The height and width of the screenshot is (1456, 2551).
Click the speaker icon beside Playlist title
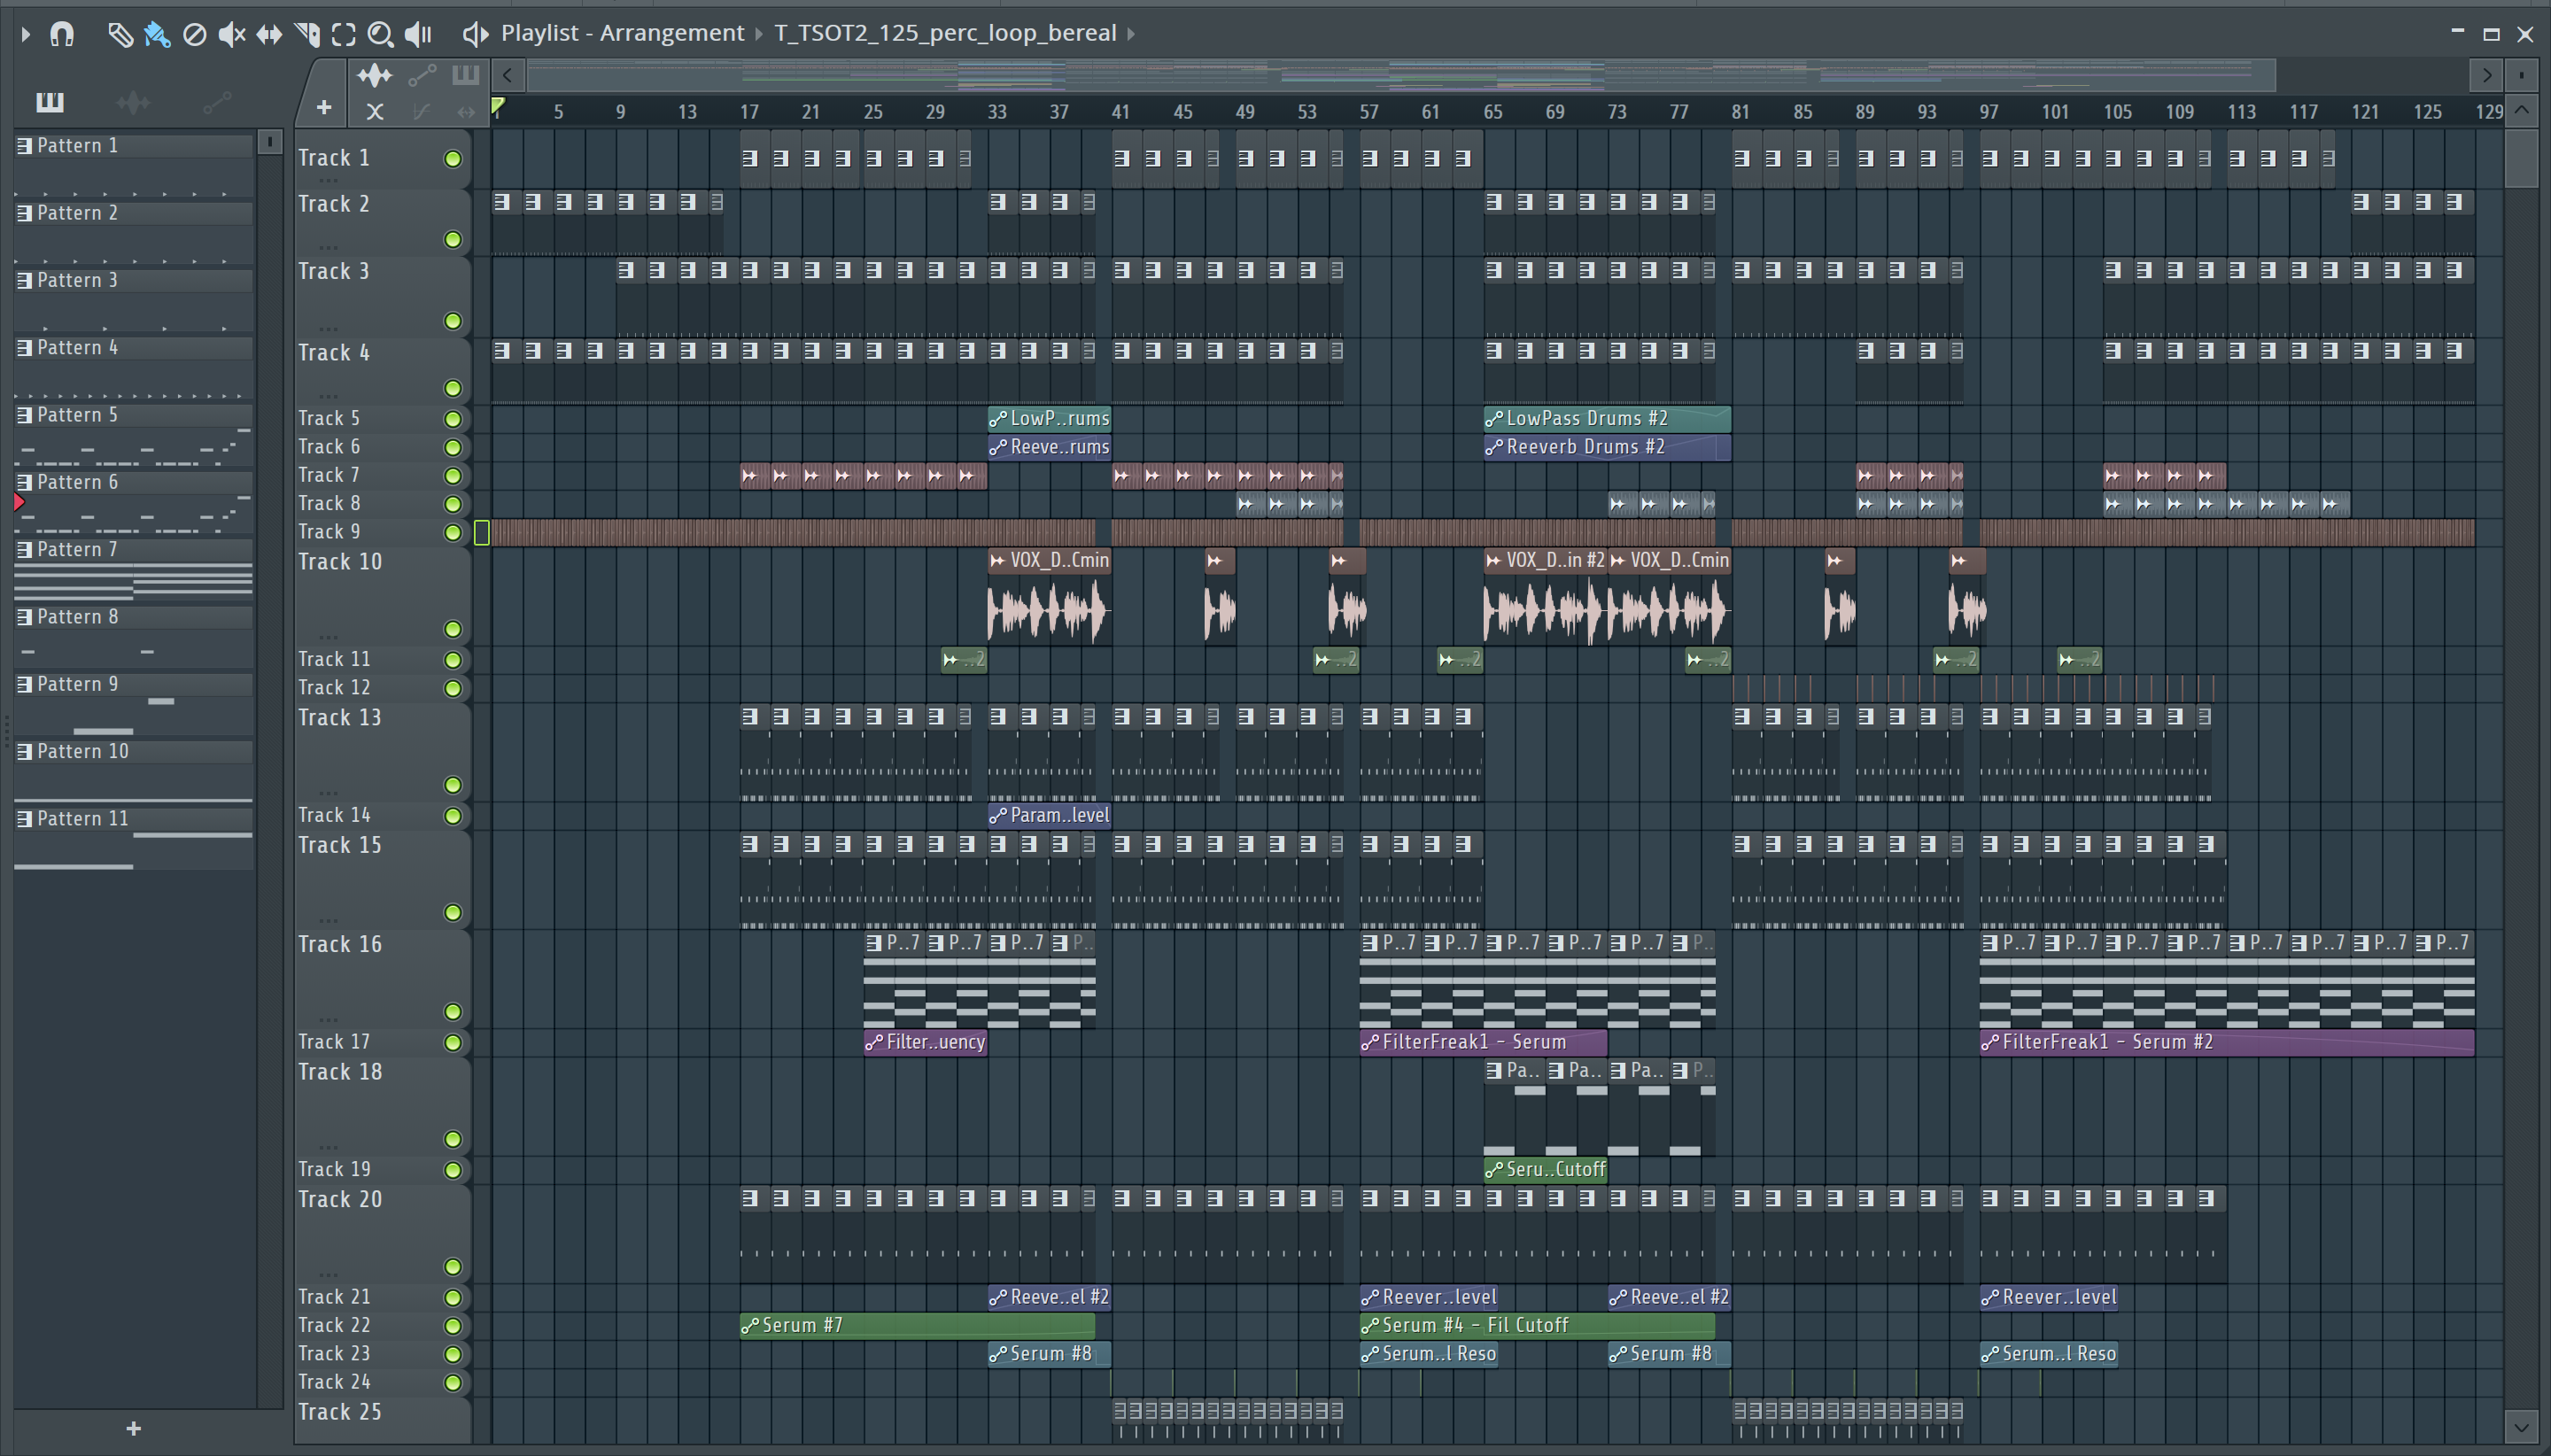click(475, 35)
